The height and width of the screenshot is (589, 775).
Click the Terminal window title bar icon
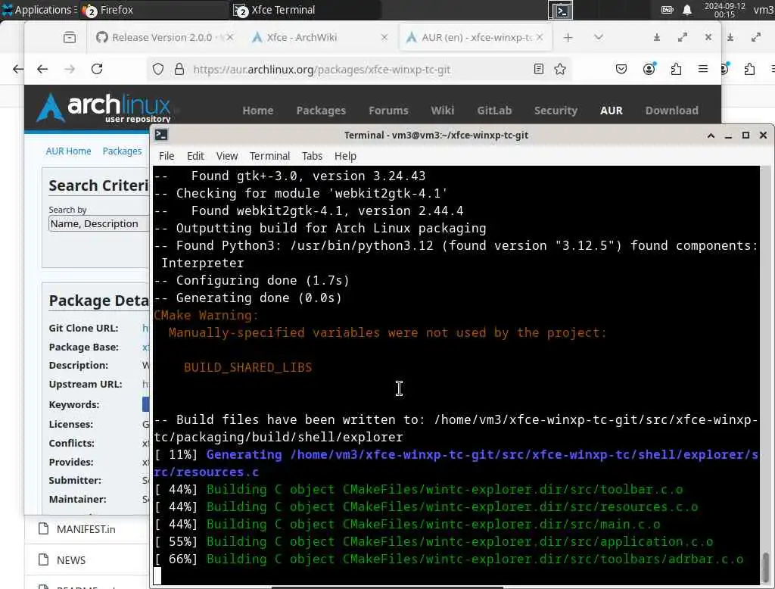pyautogui.click(x=161, y=135)
